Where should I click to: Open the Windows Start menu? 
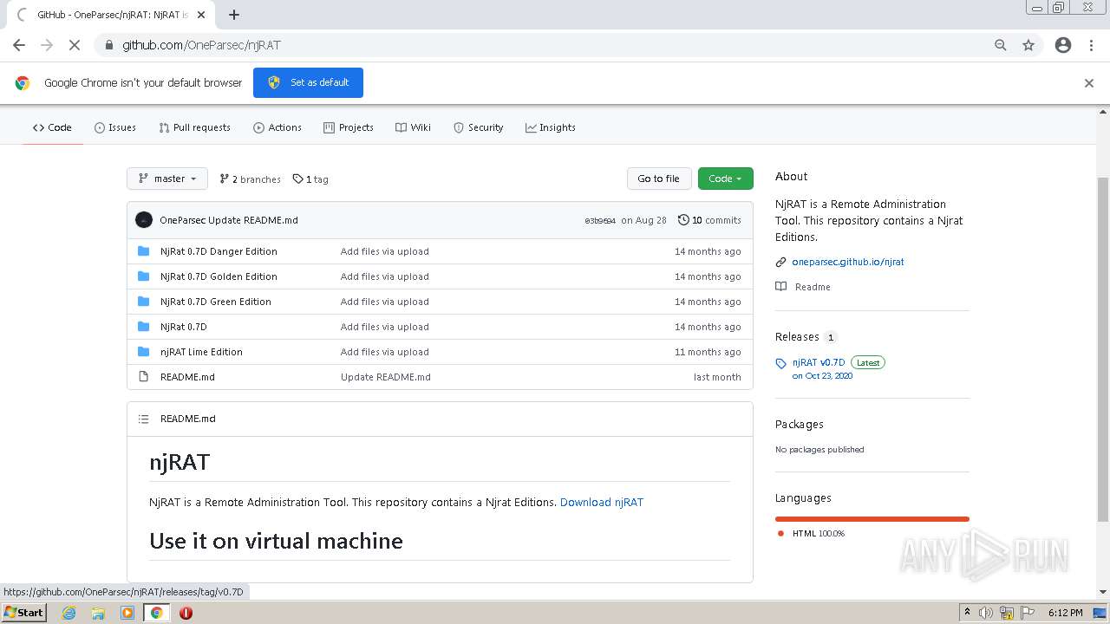pyautogui.click(x=23, y=613)
